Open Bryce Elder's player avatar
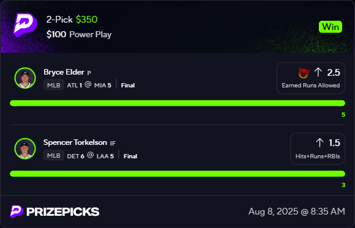 (x=25, y=78)
